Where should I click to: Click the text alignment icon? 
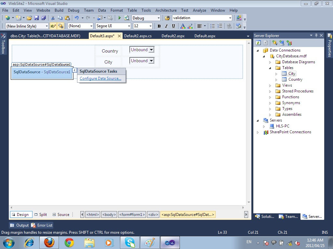point(199,26)
